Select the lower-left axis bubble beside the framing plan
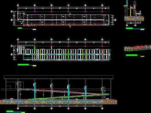Viewport: 151px width, 113px height. (x=12, y=54)
